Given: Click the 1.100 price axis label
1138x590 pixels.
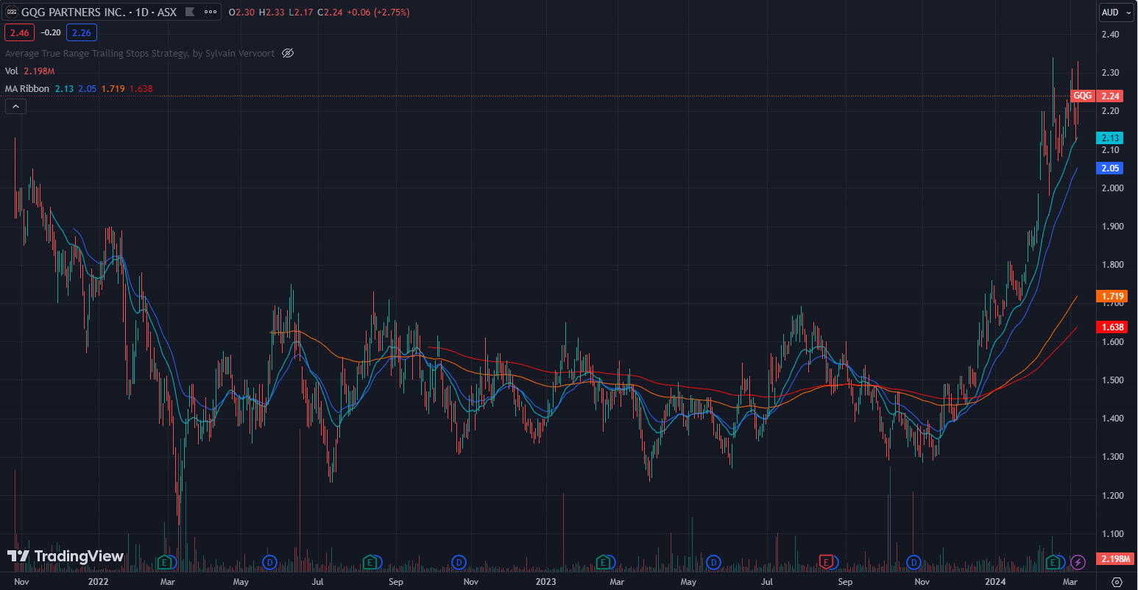Looking at the screenshot, I should coord(1112,534).
